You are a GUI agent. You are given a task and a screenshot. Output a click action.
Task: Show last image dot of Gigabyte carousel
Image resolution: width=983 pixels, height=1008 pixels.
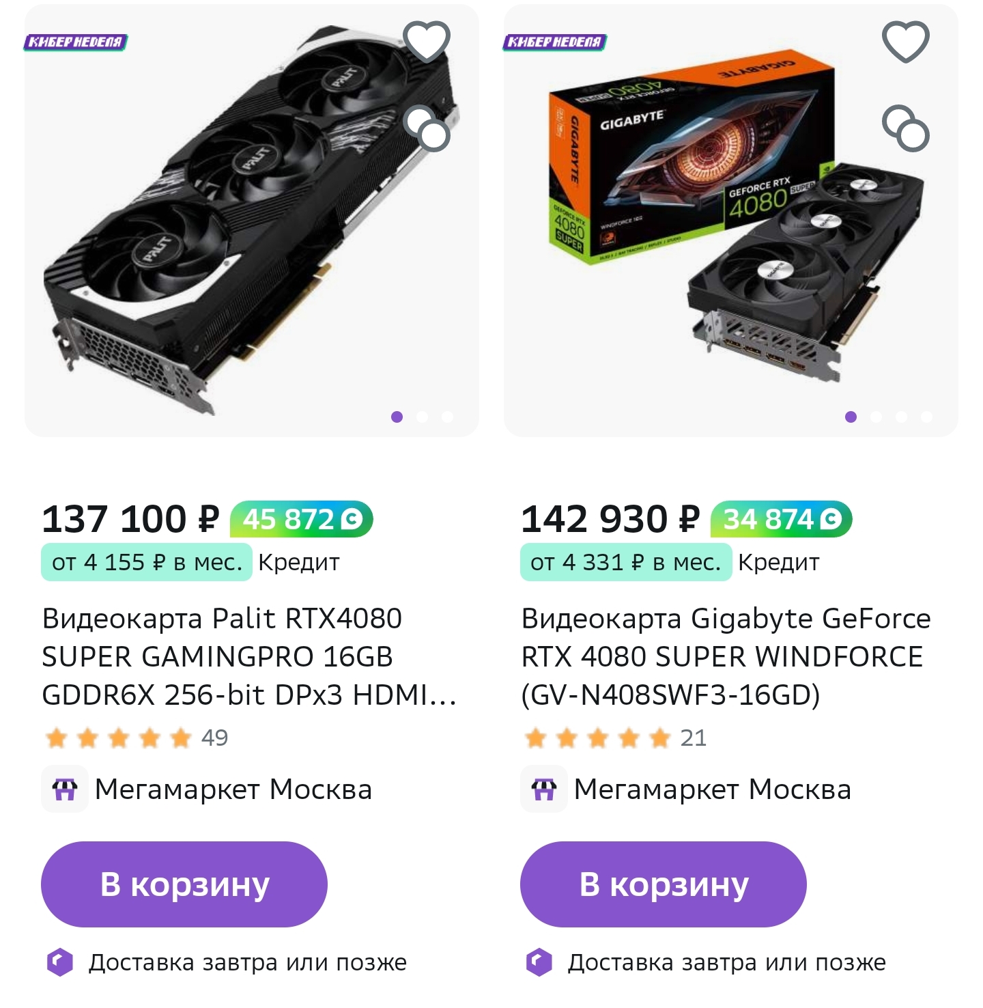[x=926, y=417]
